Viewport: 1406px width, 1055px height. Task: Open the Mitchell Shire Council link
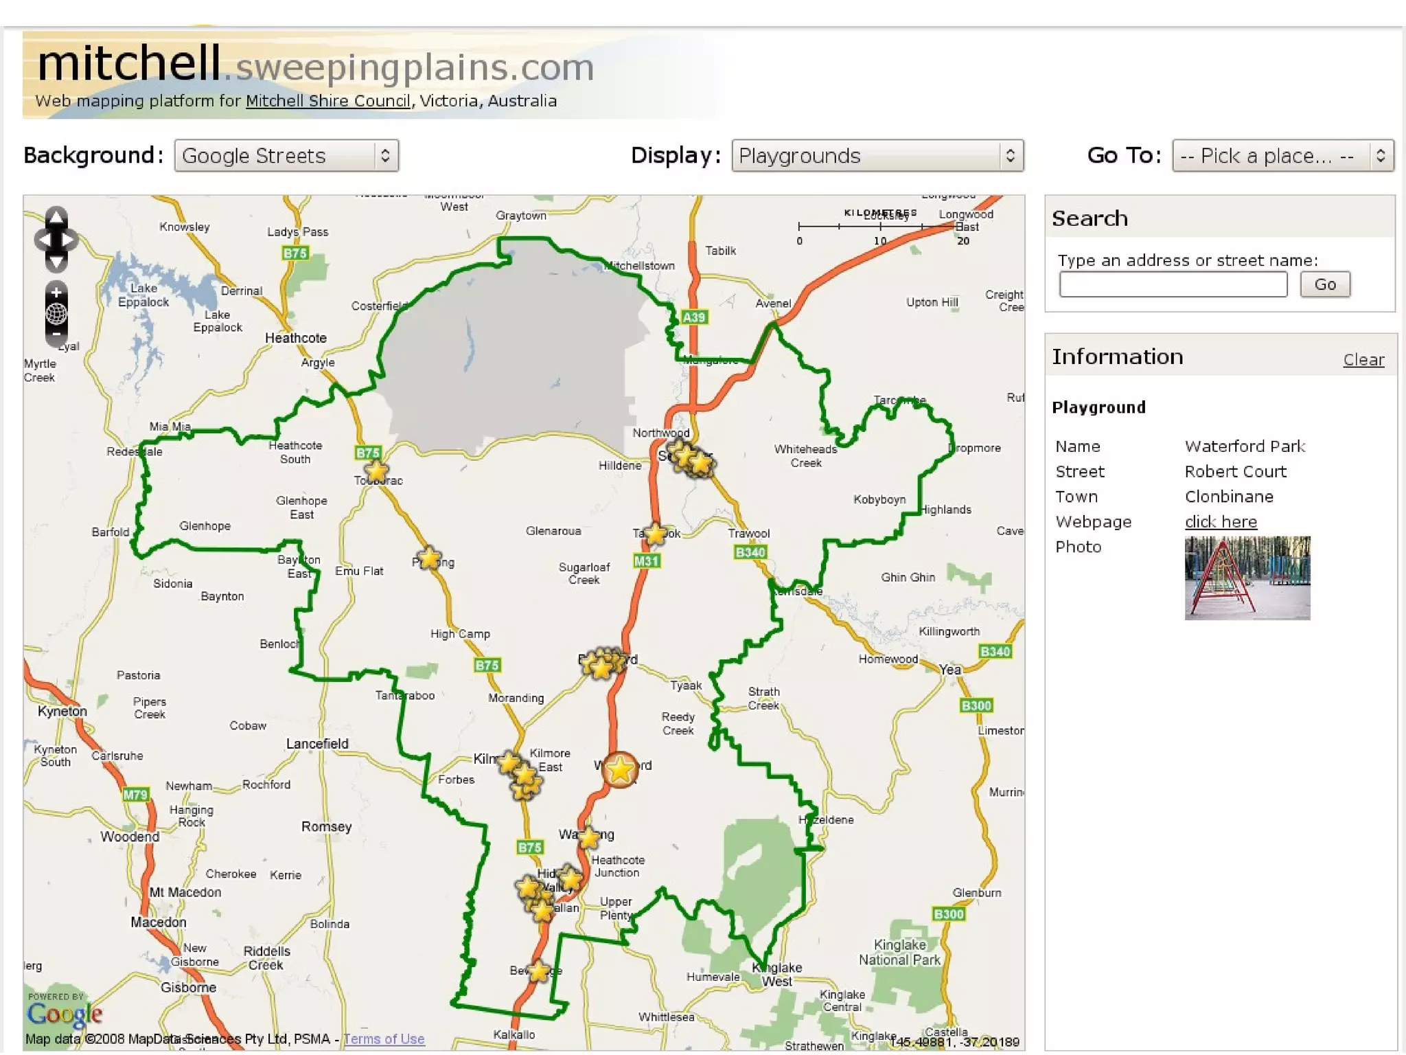click(328, 101)
